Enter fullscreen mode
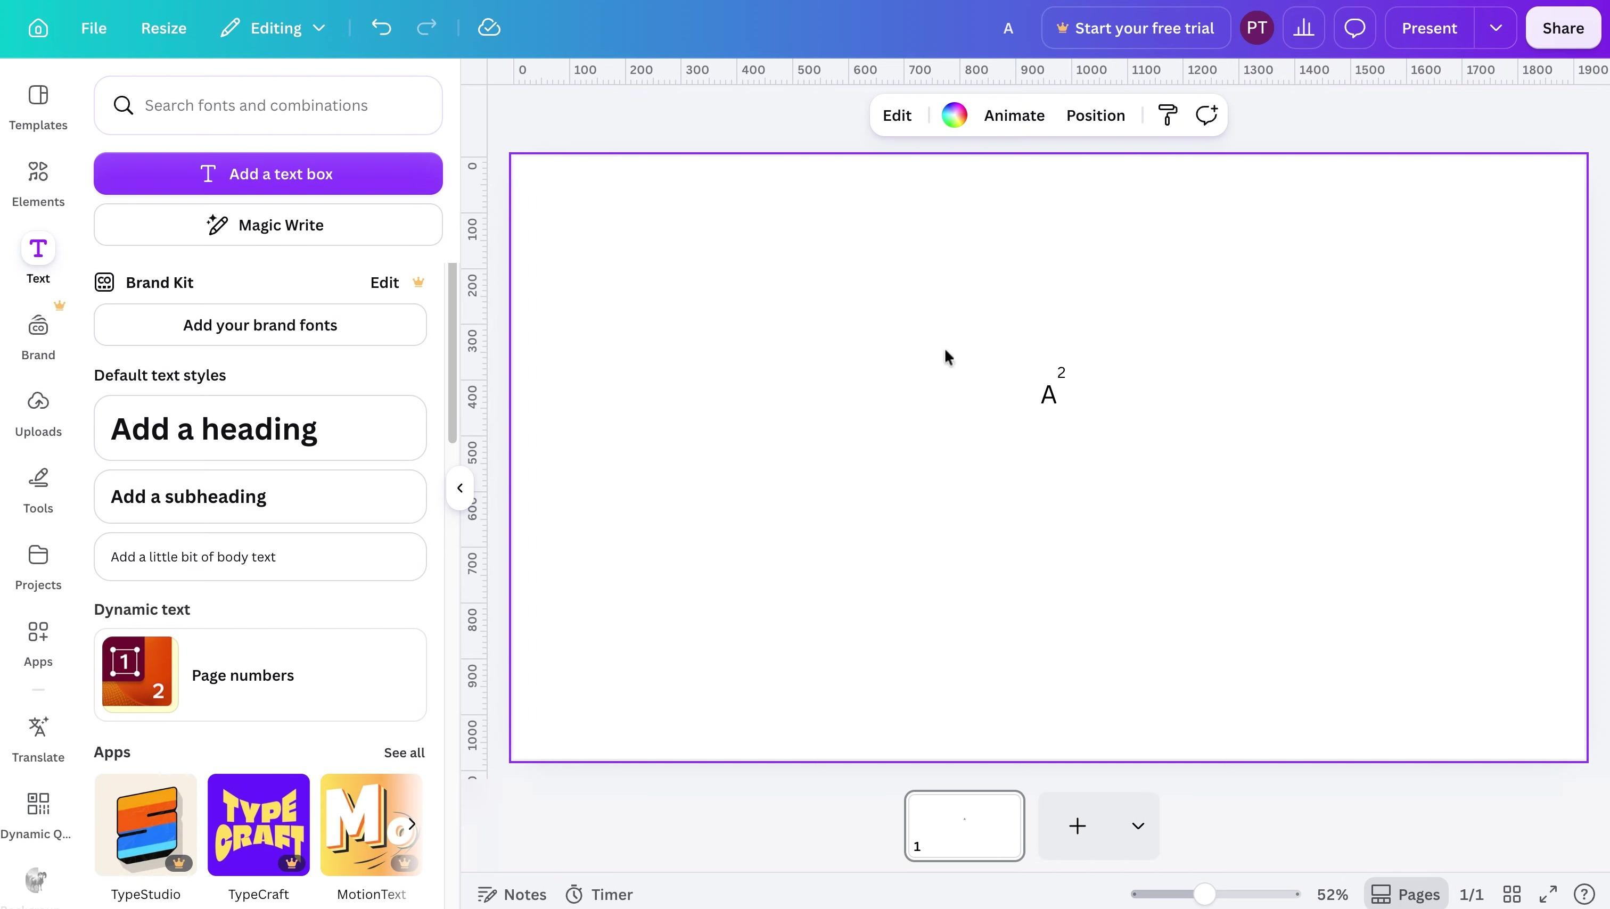Image resolution: width=1610 pixels, height=909 pixels. 1548,894
